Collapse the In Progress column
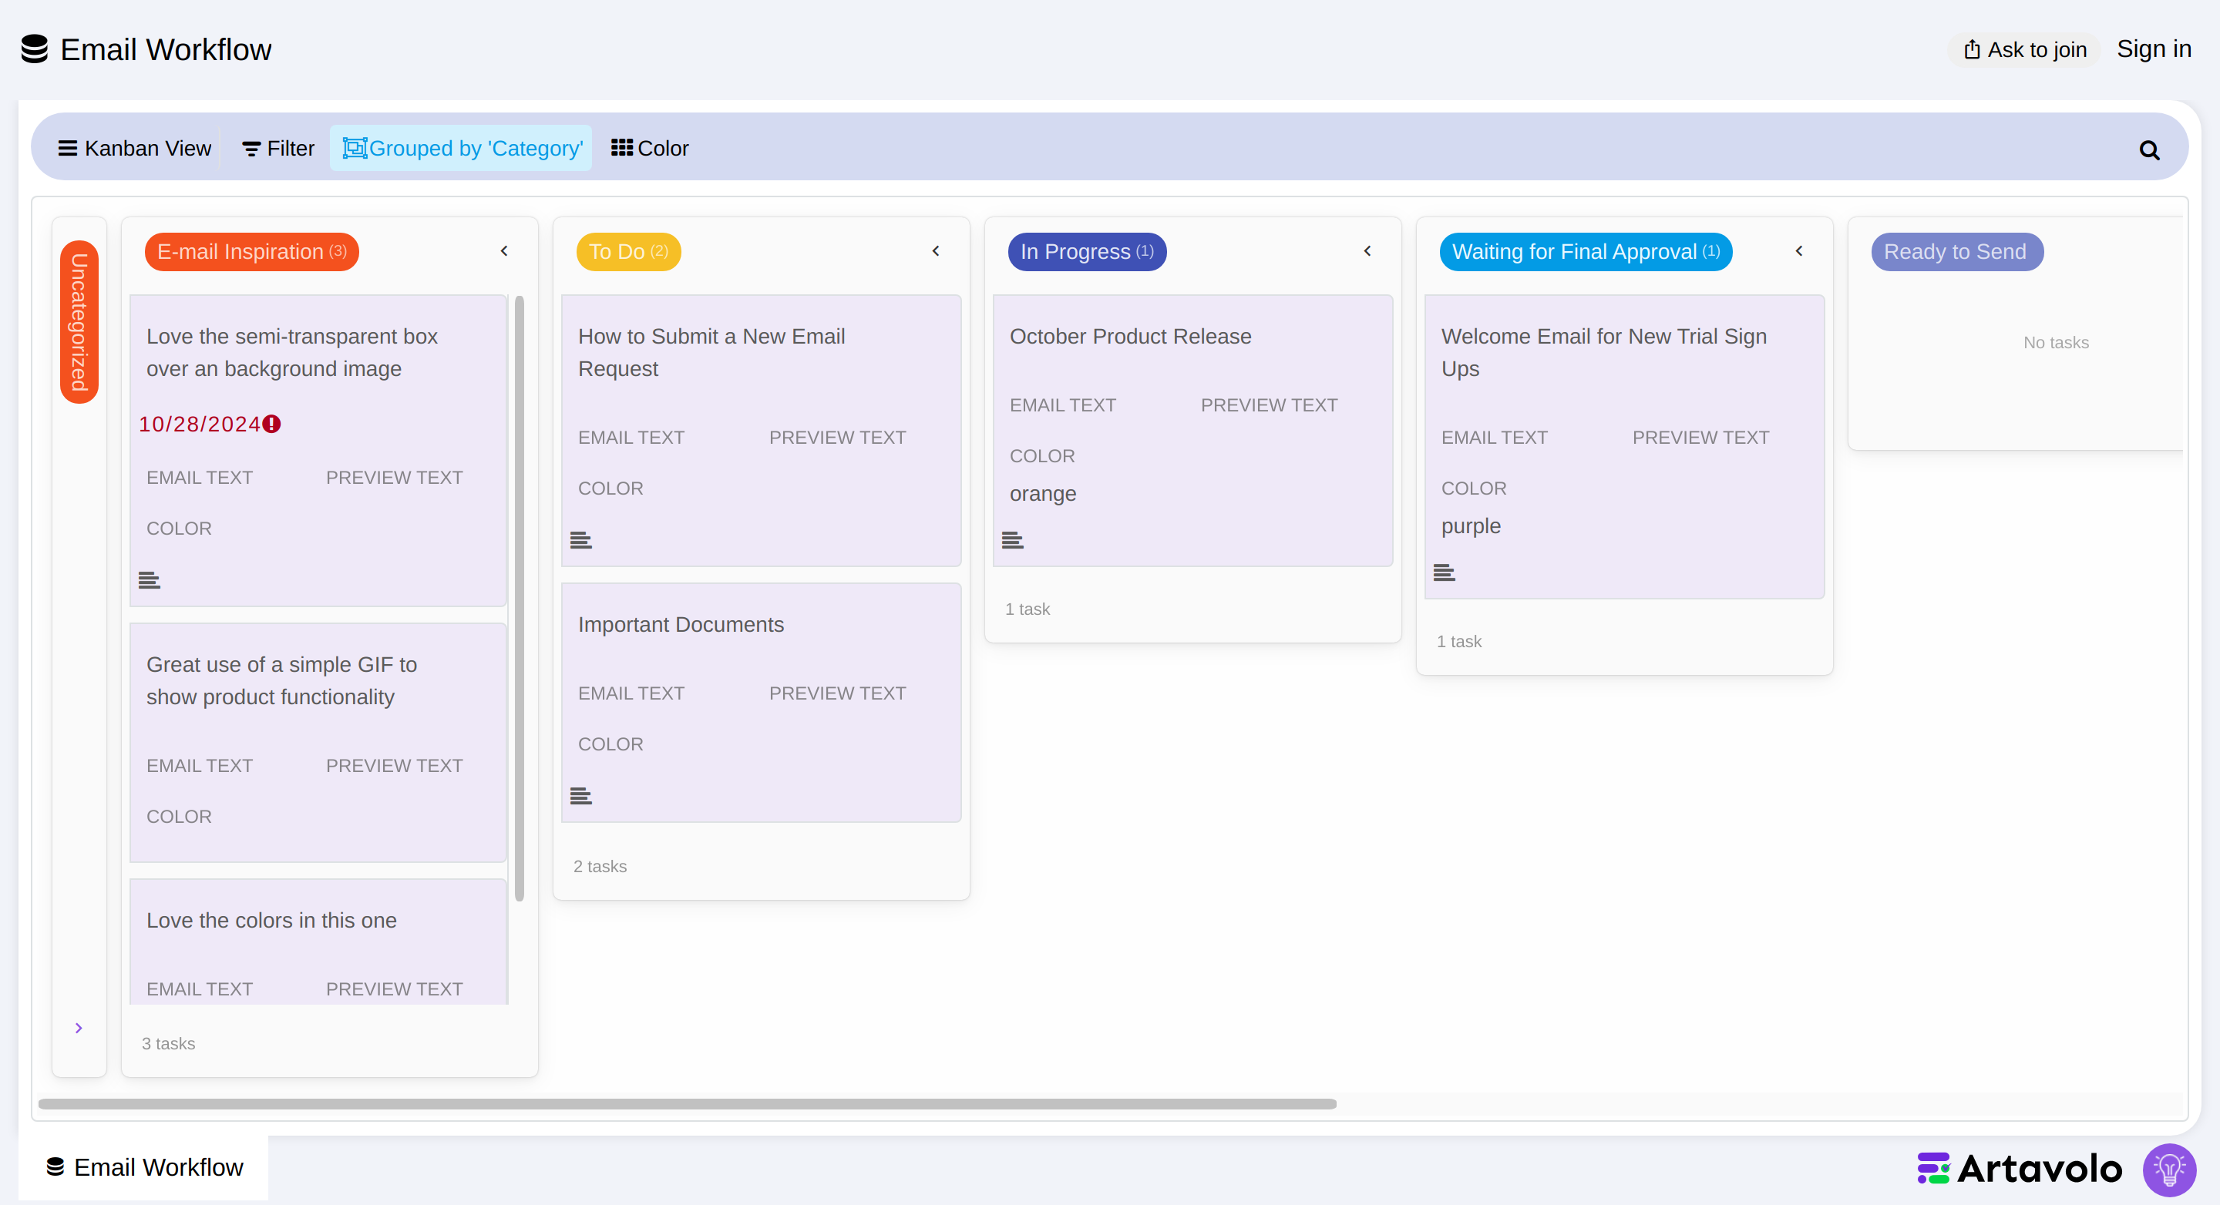The height and width of the screenshot is (1205, 2220). pyautogui.click(x=1367, y=250)
